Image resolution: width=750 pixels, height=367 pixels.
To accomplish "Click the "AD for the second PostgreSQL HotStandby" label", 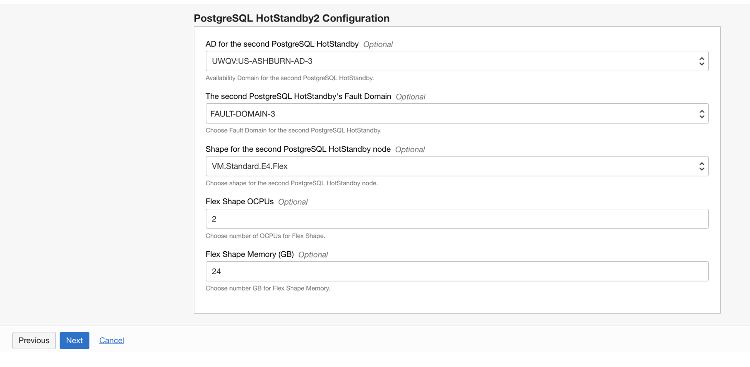I will coord(282,44).
